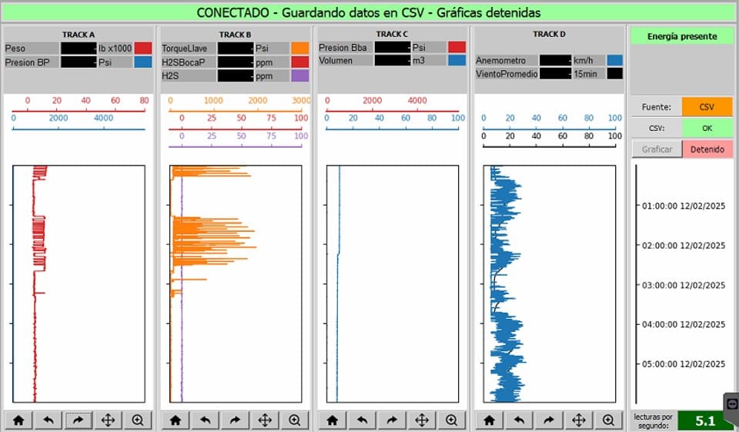This screenshot has height=432, width=739.
Task: Click the red Peso color swatch
Action: tap(143, 48)
